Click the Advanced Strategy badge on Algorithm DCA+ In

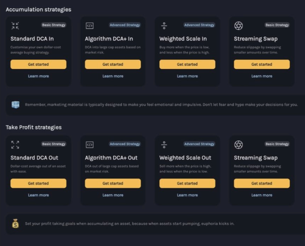(x=125, y=25)
